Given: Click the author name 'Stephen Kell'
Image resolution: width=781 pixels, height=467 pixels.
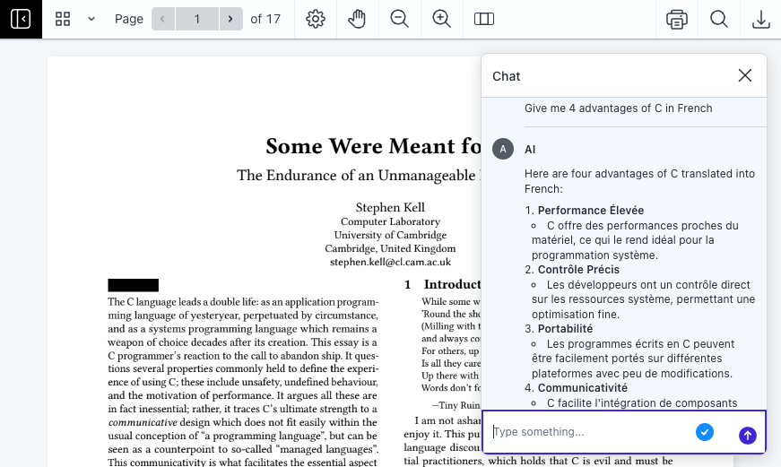Looking at the screenshot, I should [390, 208].
